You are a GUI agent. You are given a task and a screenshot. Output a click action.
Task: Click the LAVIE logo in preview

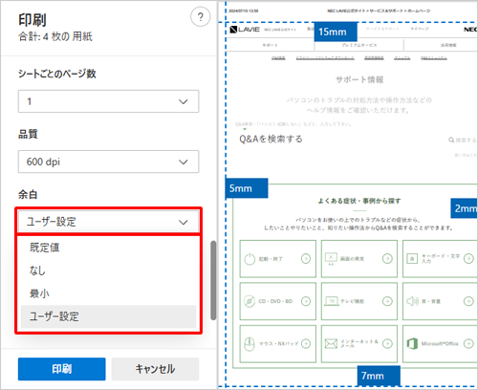coord(245,30)
